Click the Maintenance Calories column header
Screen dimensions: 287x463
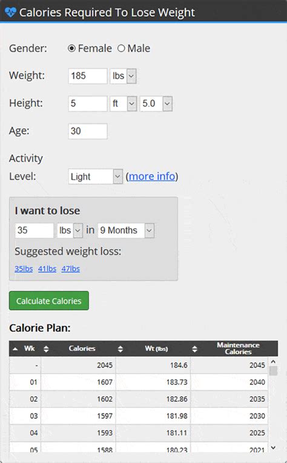coord(238,348)
